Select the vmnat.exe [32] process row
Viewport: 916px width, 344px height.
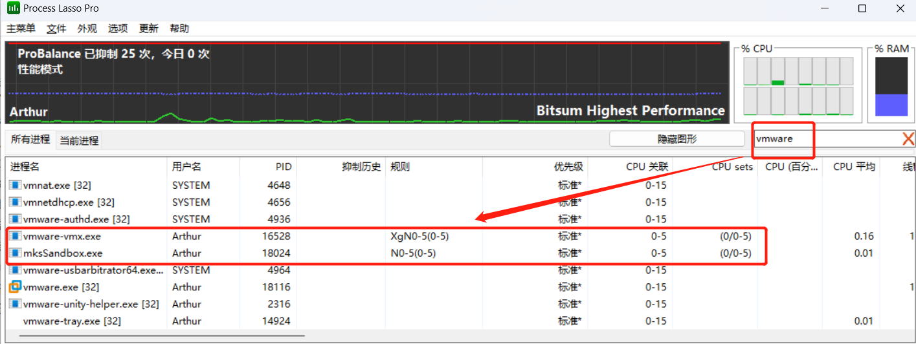(460, 185)
